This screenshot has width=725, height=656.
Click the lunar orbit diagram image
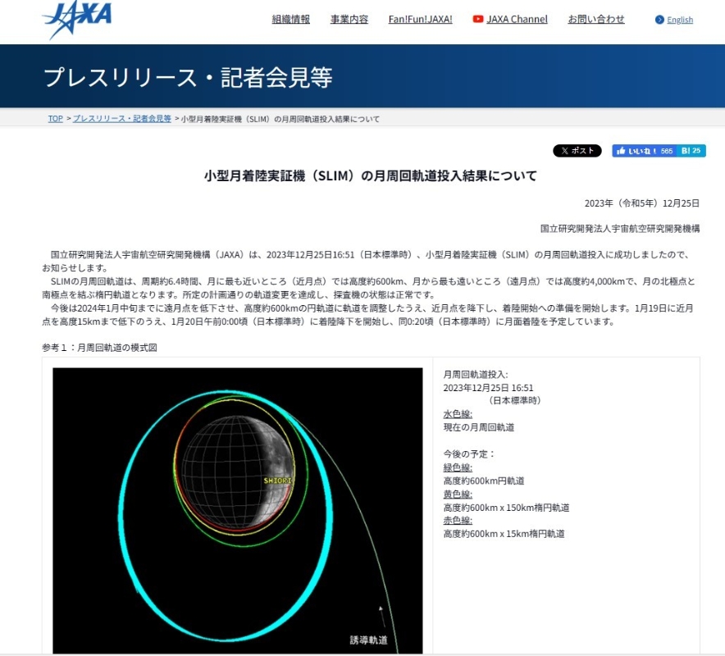237,509
